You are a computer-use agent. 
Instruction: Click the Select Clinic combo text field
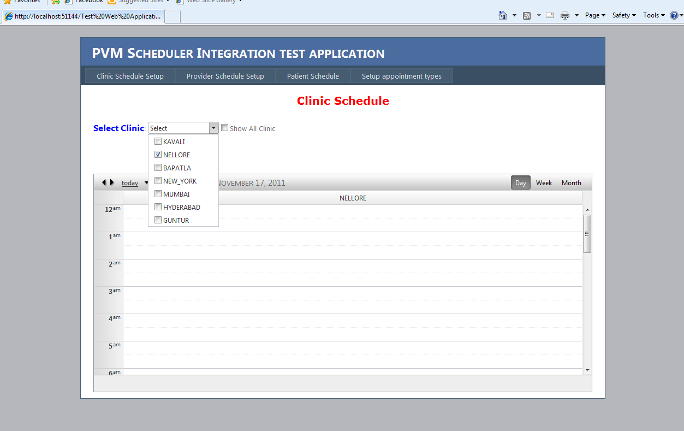(179, 128)
